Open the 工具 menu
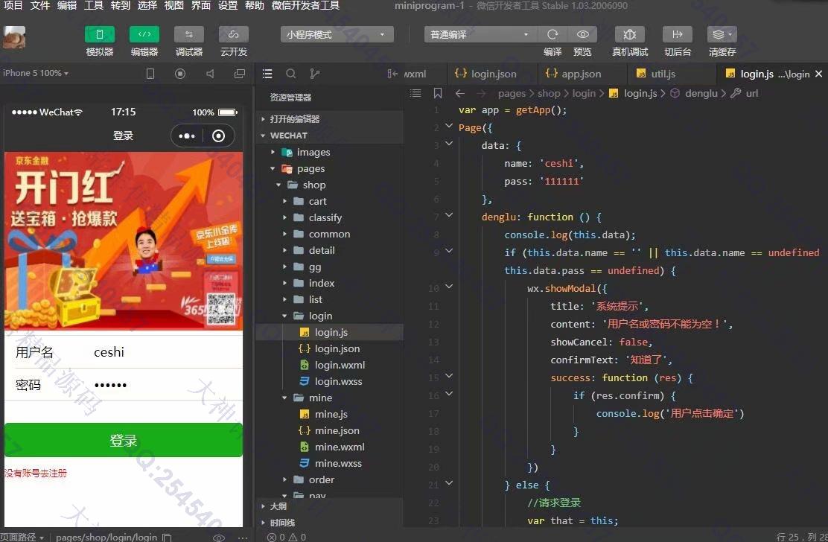828x542 pixels. (x=94, y=5)
